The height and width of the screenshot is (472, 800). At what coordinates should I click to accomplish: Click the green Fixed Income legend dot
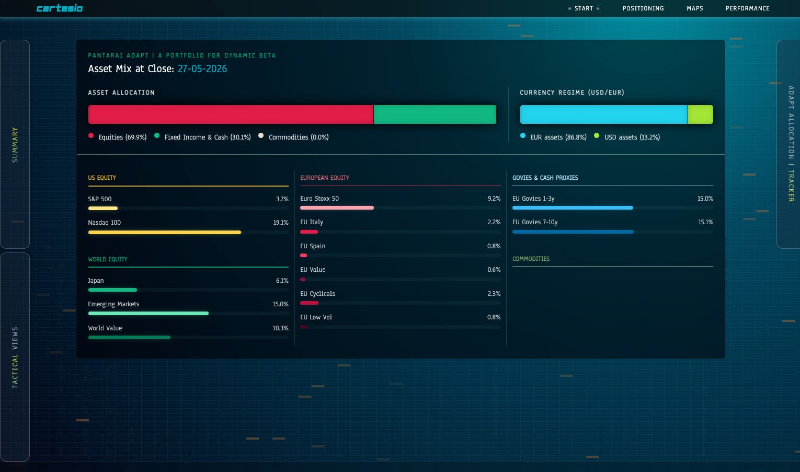tap(157, 136)
